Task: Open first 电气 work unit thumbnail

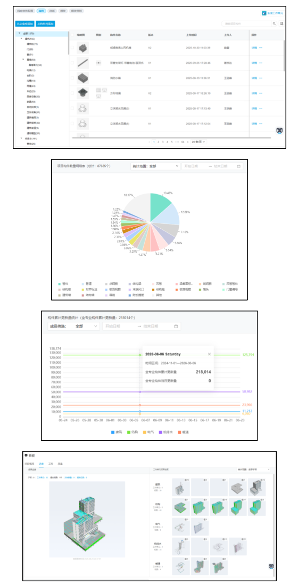Action: [x=181, y=526]
